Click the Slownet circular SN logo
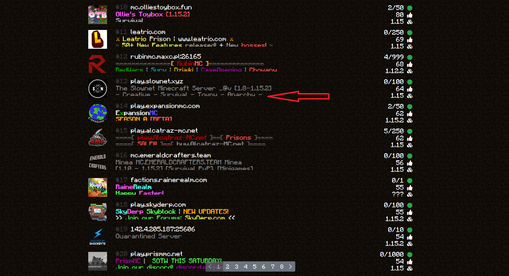The height and width of the screenshot is (276, 509). (98, 89)
